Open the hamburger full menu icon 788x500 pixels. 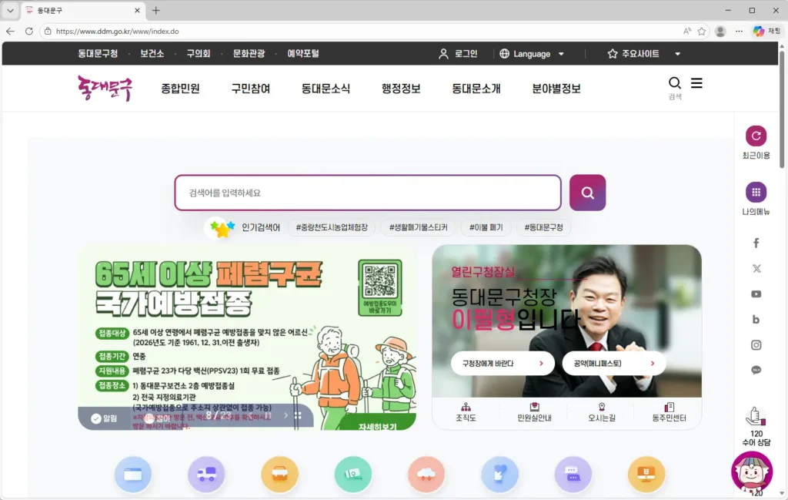(x=696, y=83)
